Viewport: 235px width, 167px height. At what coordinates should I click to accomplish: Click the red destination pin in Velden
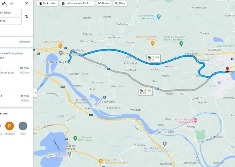227,69
